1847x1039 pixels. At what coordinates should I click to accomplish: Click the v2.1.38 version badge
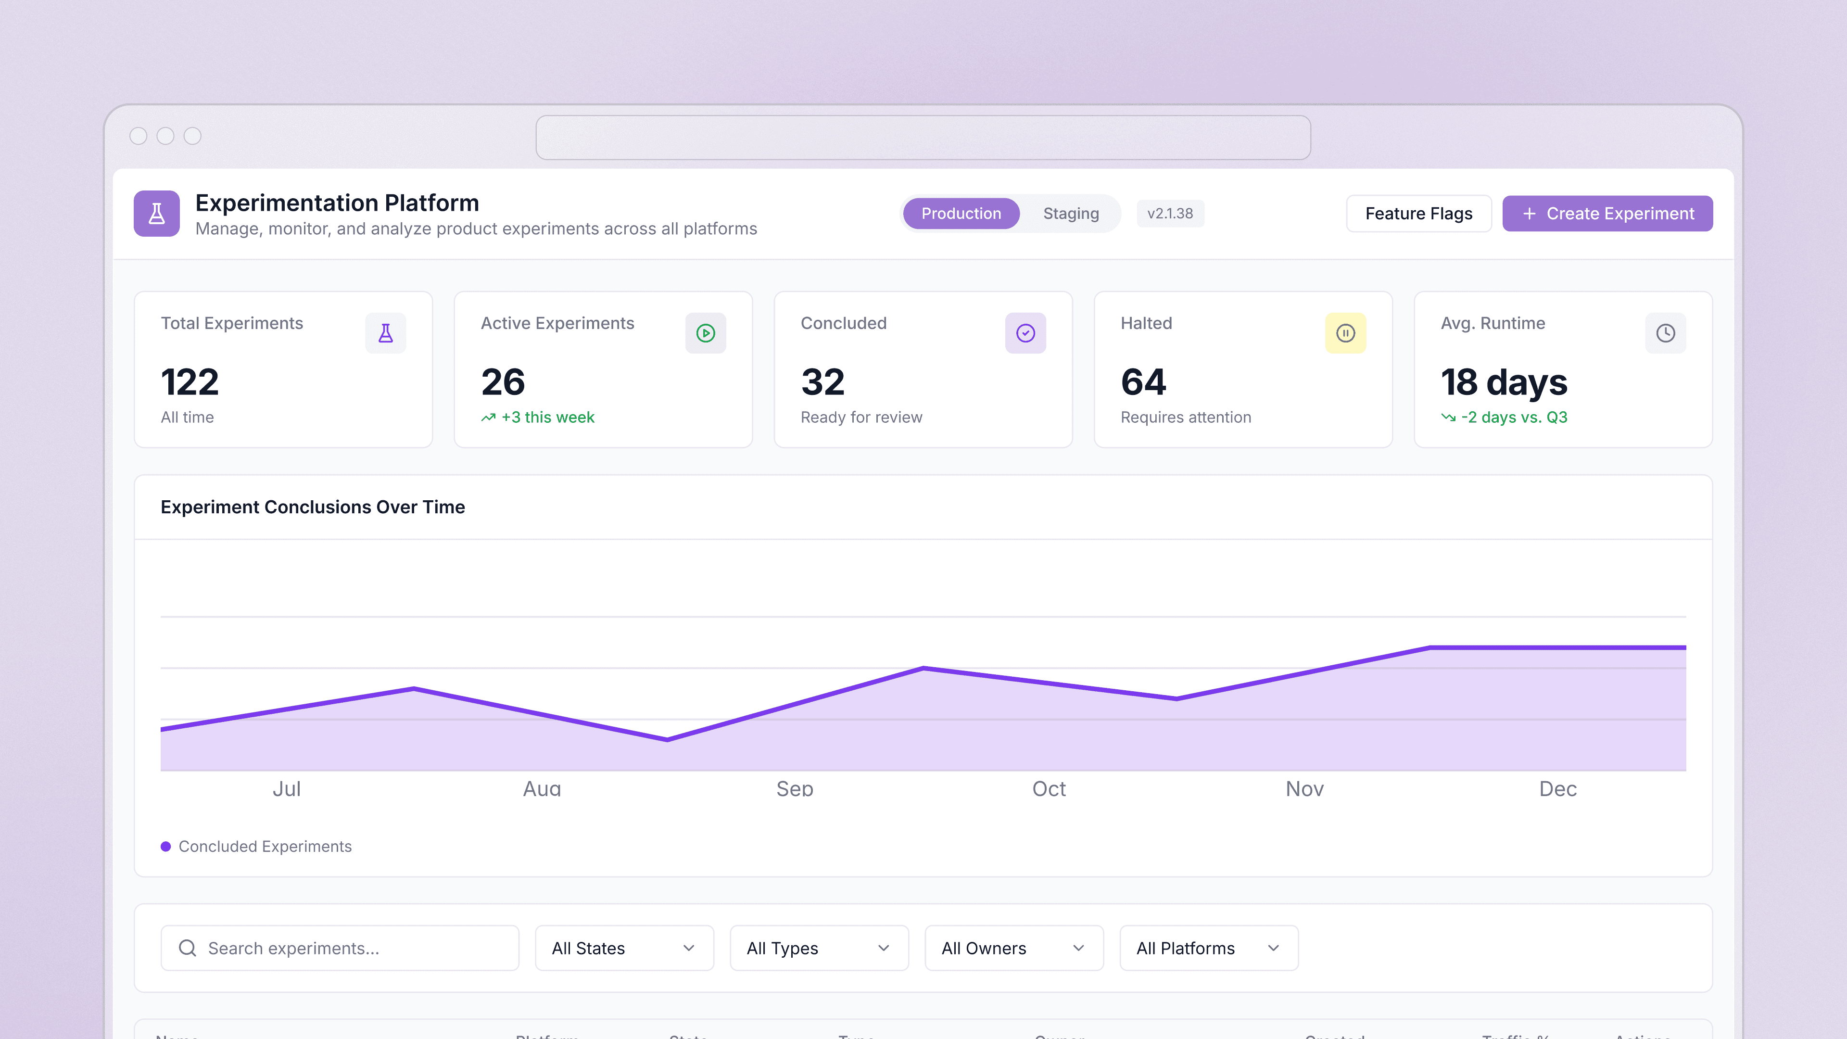1170,214
